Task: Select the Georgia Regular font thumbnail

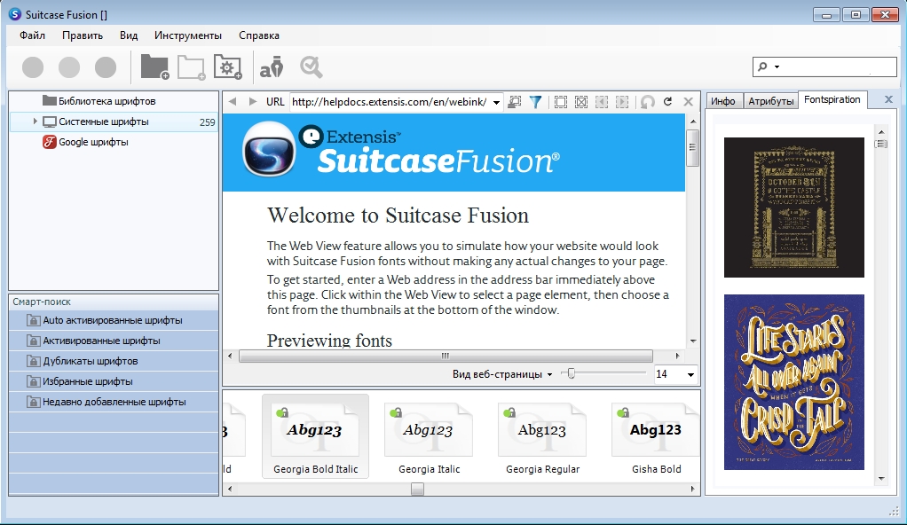Action: tap(542, 436)
